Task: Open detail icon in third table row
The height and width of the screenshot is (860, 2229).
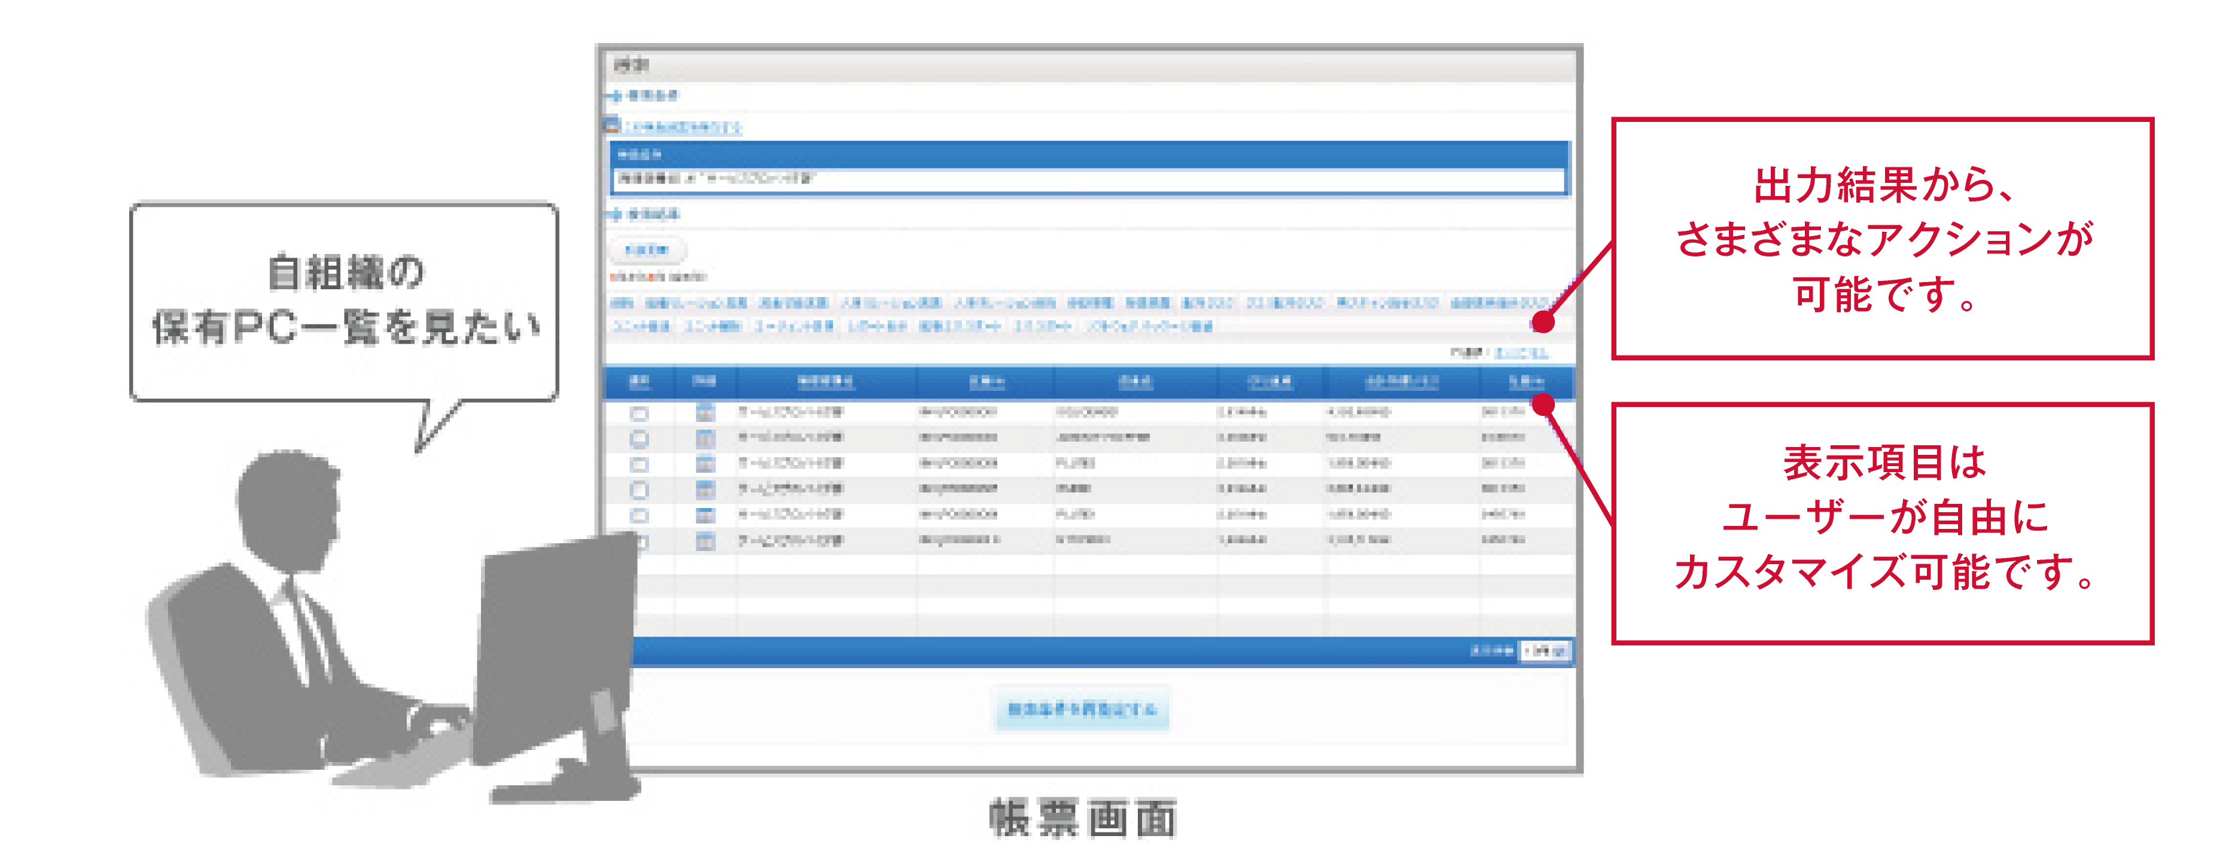Action: [x=705, y=464]
